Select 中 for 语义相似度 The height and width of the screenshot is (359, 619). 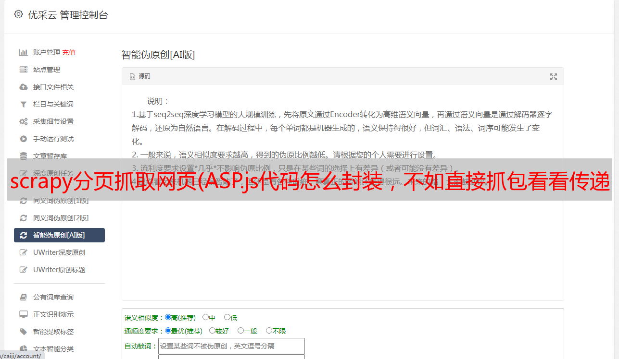coord(205,317)
